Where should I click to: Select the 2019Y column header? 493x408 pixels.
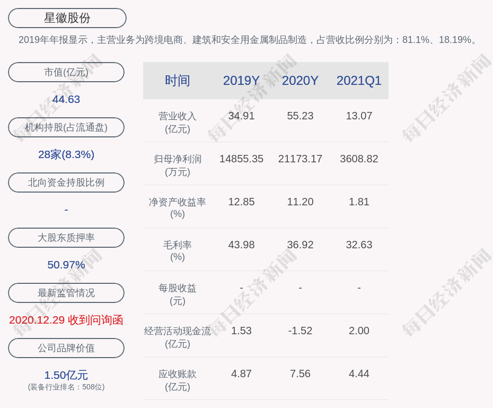[x=241, y=81]
